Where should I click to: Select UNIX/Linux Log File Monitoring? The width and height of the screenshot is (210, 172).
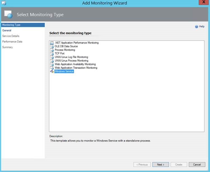pos(71,57)
